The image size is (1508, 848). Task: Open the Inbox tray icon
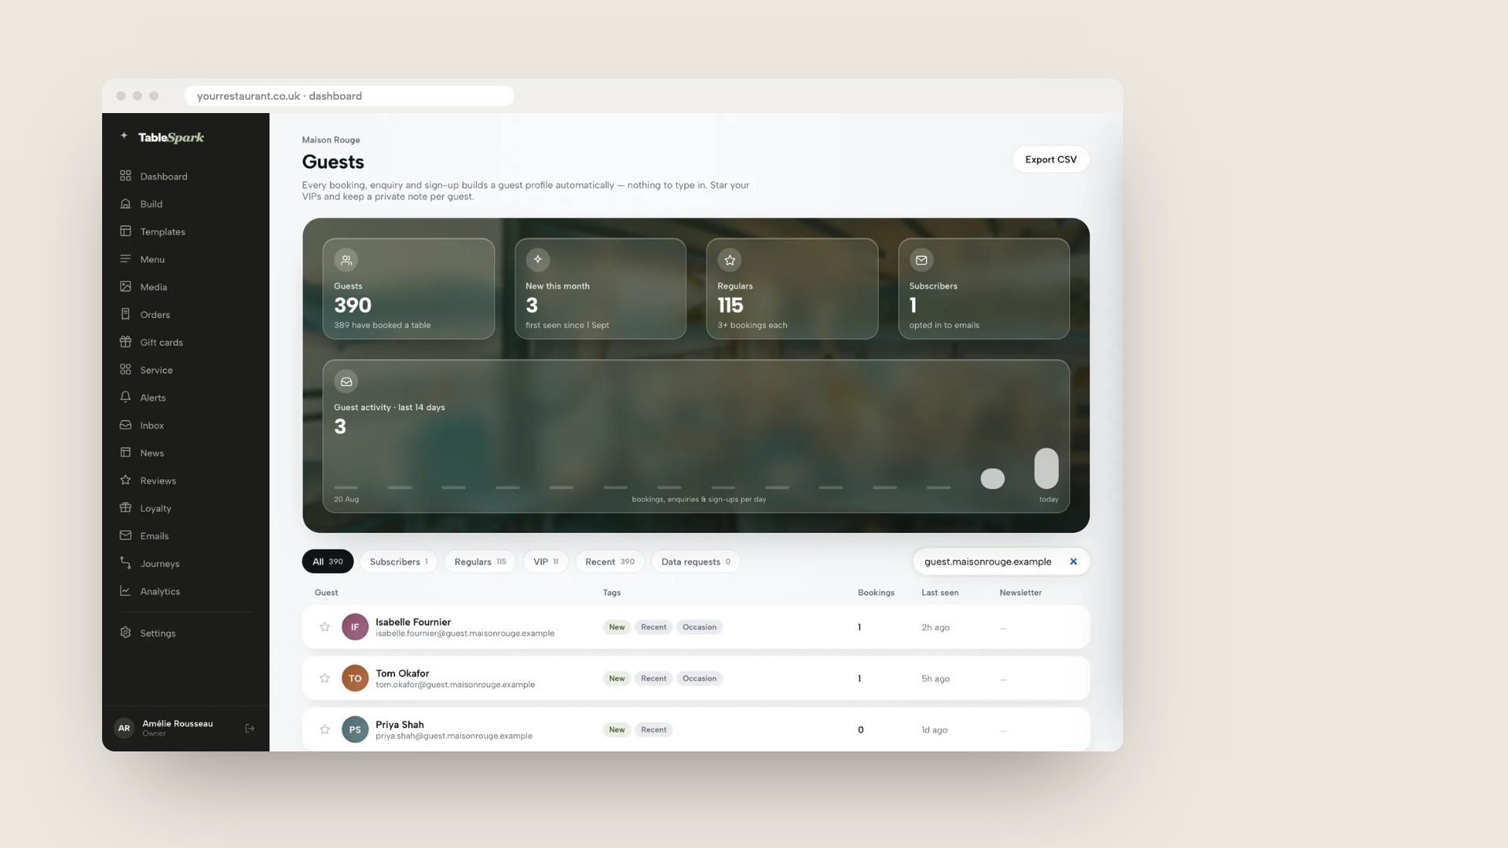tap(125, 425)
